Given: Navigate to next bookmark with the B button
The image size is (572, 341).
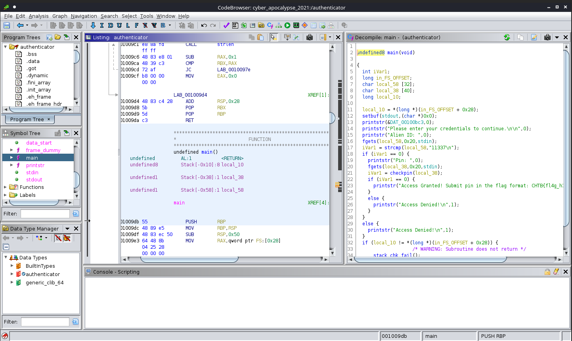Looking at the screenshot, I should click(163, 25).
